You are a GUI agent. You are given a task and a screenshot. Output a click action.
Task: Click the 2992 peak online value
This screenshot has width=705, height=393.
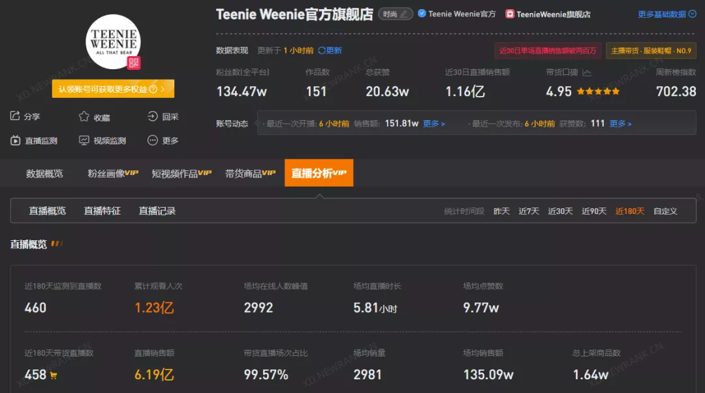pos(258,308)
